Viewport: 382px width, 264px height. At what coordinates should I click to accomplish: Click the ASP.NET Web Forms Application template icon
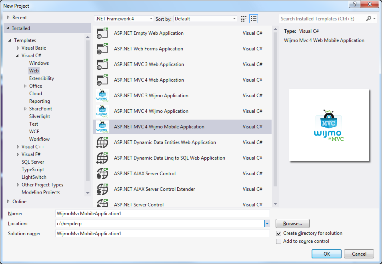(x=102, y=49)
